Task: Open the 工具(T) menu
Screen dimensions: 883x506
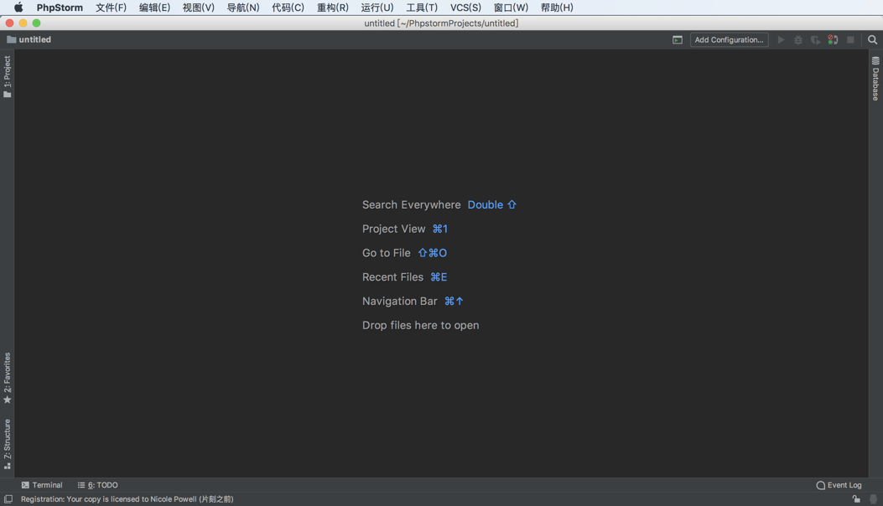Action: 421,8
